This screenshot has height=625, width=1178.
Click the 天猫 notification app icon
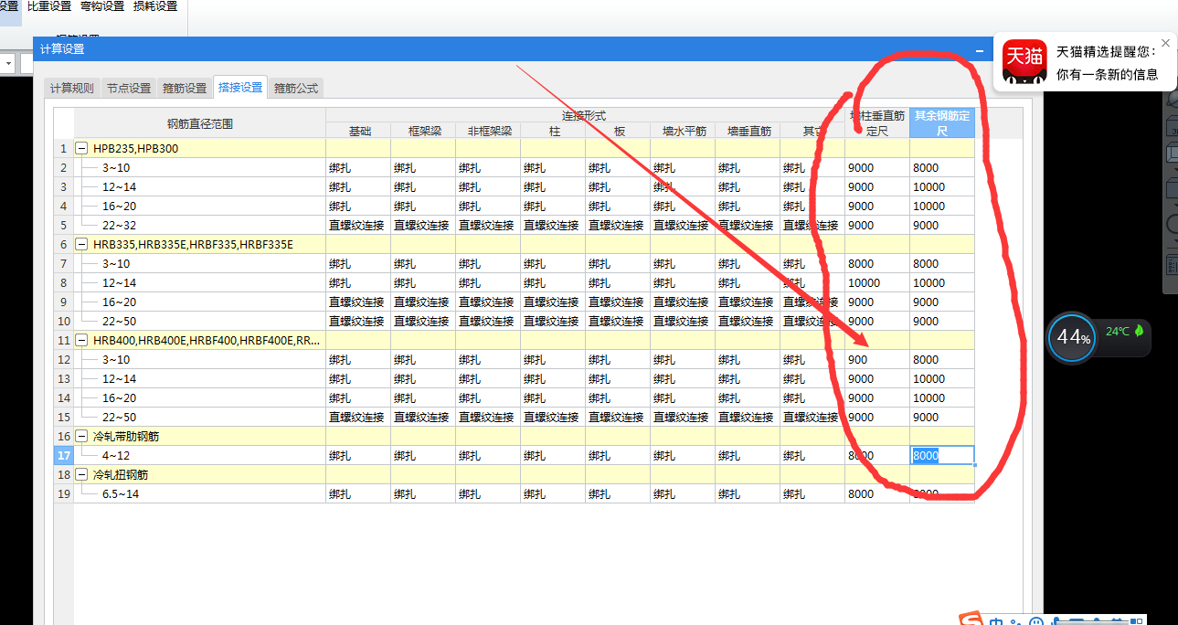pyautogui.click(x=1024, y=62)
